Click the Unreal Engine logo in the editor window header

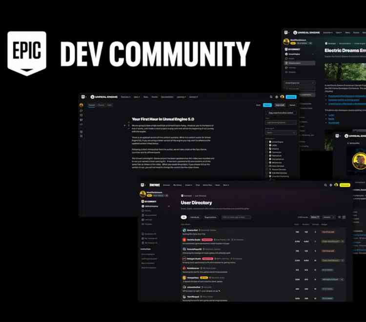[104, 96]
